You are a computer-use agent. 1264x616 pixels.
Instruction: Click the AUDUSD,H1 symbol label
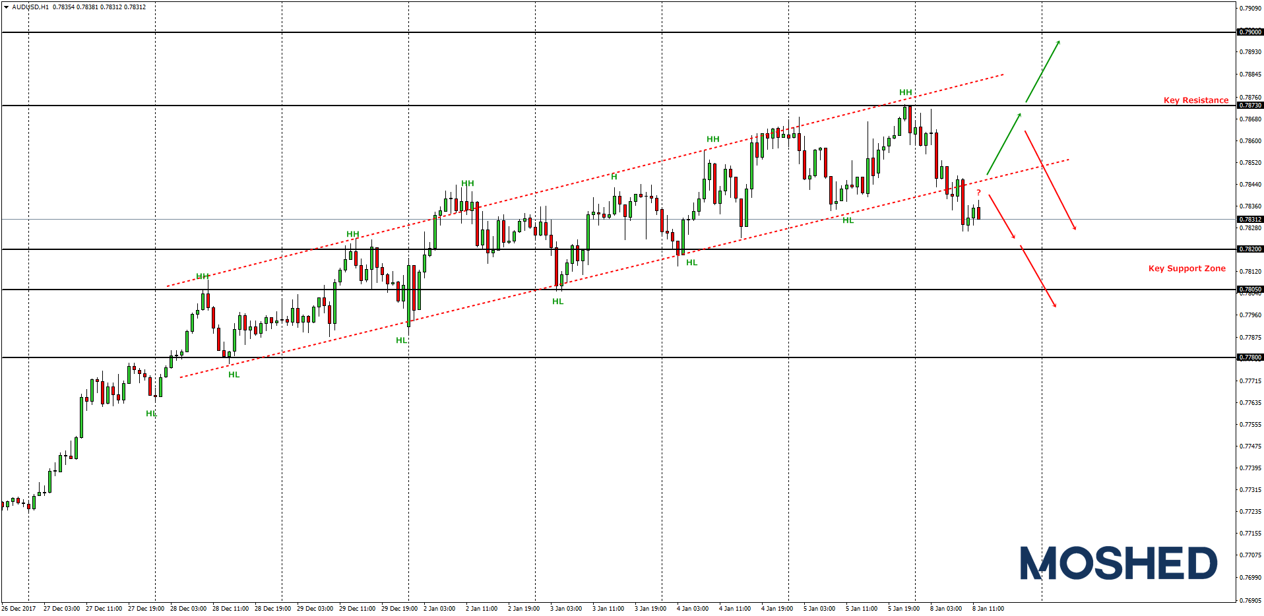coord(30,5)
